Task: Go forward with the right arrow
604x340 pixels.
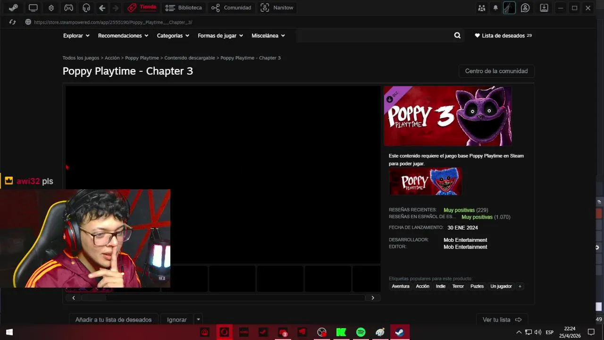Action: (116, 8)
